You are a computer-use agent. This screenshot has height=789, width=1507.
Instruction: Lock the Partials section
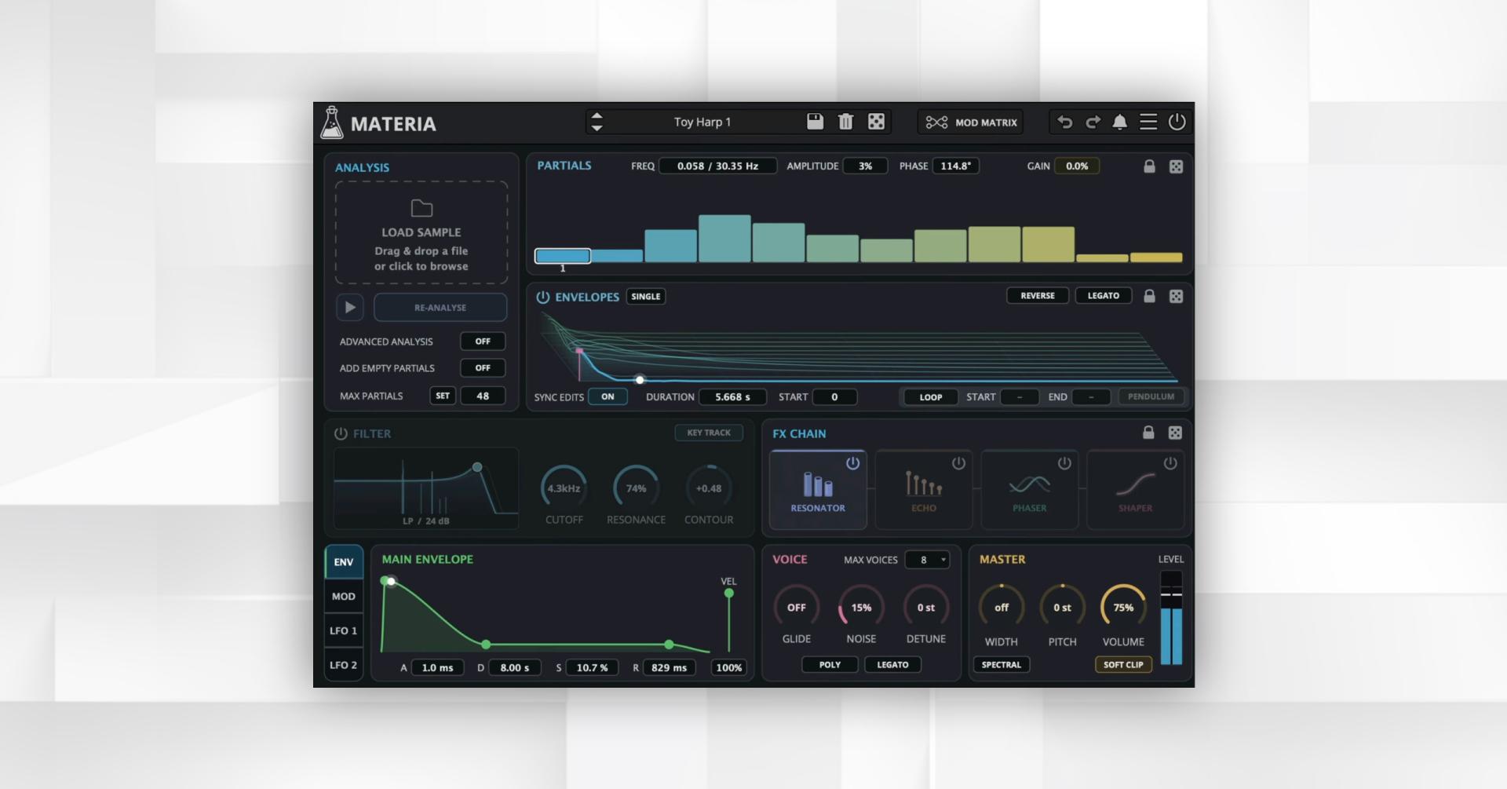(x=1149, y=166)
